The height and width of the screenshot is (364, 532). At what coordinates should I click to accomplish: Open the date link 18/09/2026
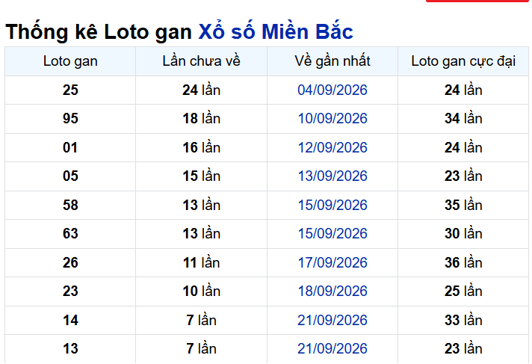click(x=332, y=291)
